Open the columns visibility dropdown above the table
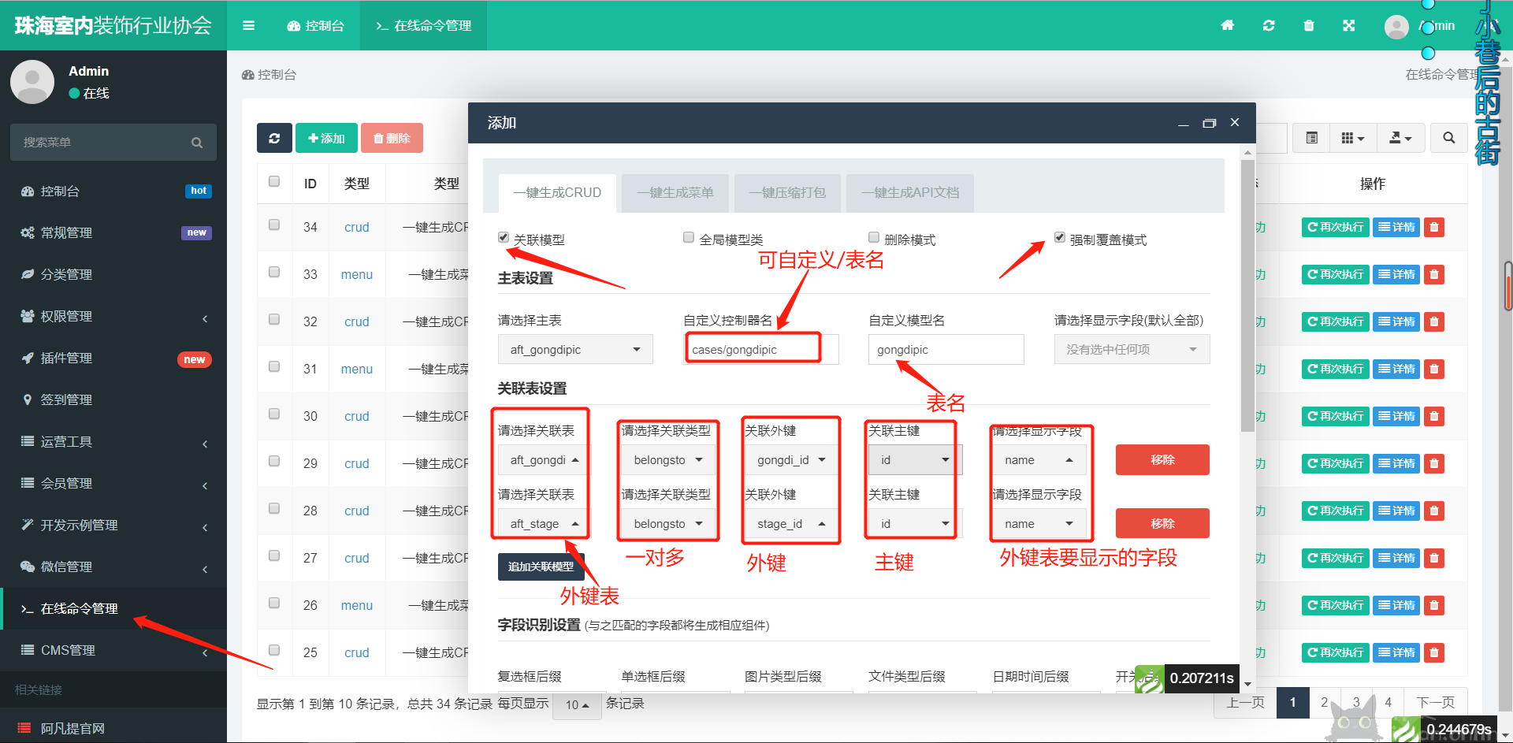Viewport: 1513px width, 743px height. pos(1352,138)
